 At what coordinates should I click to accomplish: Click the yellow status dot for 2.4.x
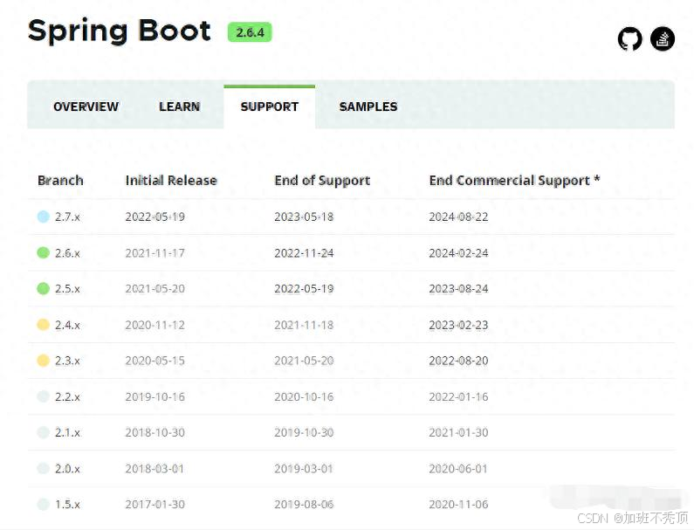tap(43, 325)
